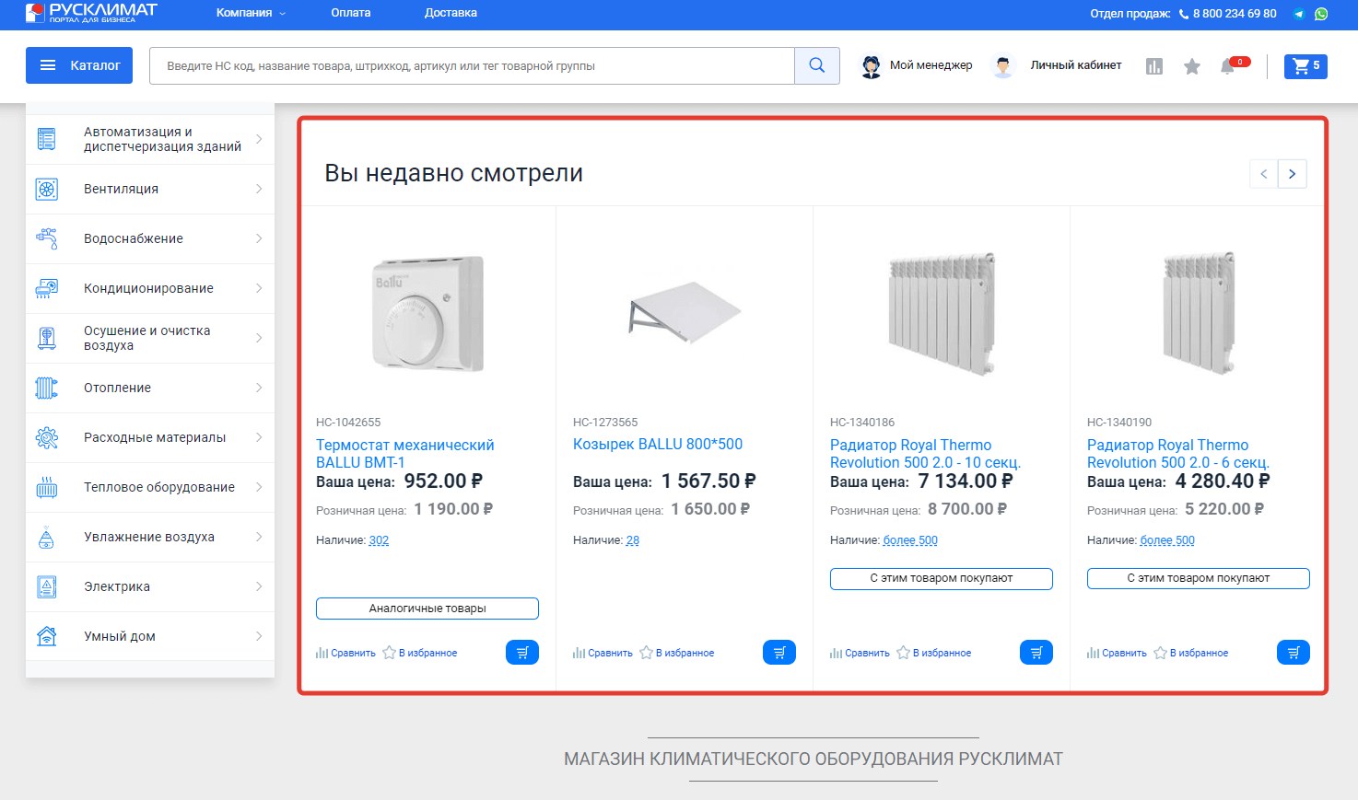Compare the 6 секц. Royal Thermo radiator

pos(1117,653)
